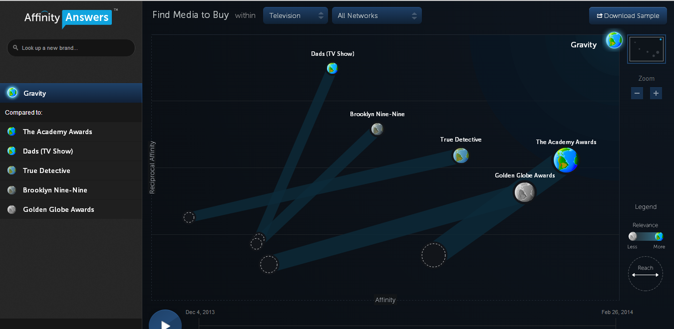The height and width of the screenshot is (329, 674).
Task: Click the Find Media to Buy heading
Action: [x=191, y=15]
